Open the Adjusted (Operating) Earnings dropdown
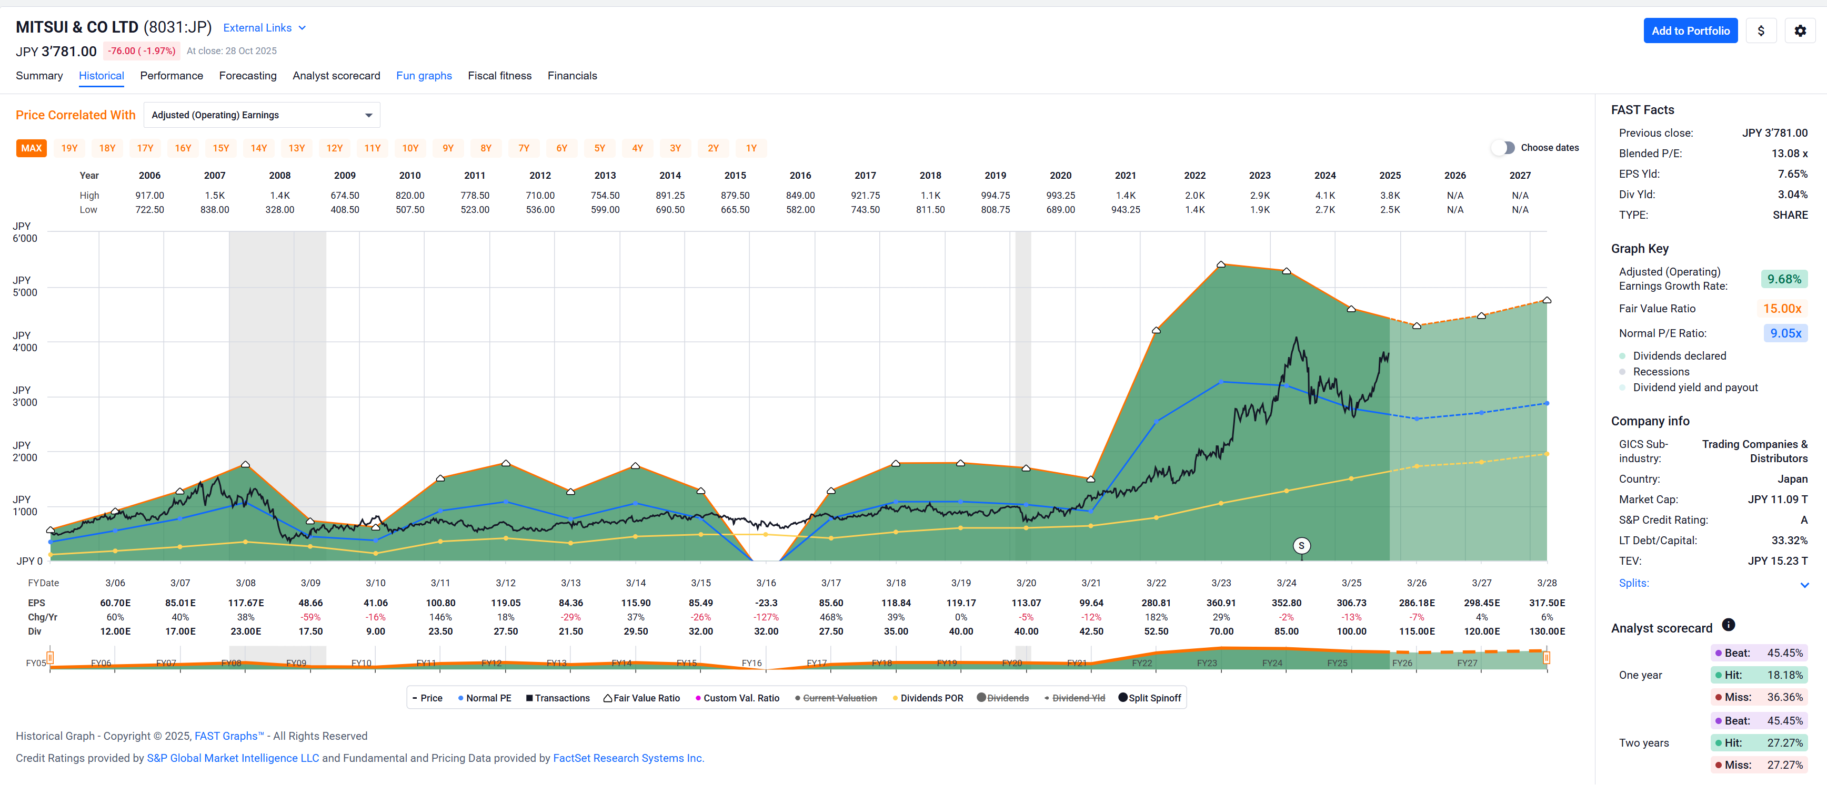 262,115
